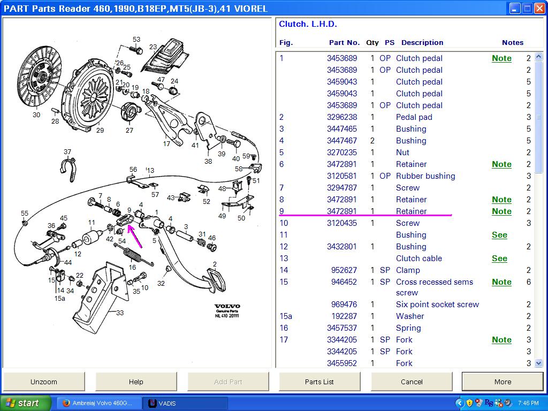Click the spring labeled 16 in diagram
Viewport: 548px width, 411px height.
[x=133, y=254]
